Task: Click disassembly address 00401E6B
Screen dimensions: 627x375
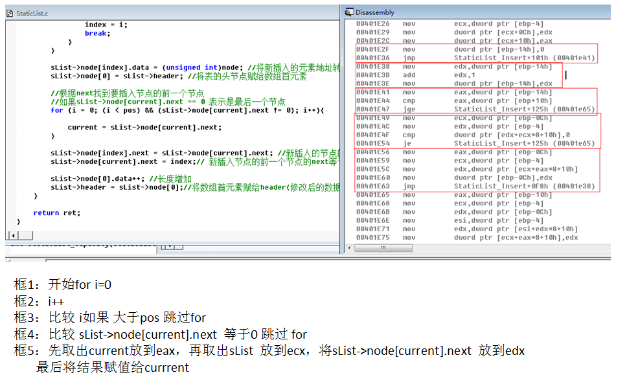Action: coord(372,212)
